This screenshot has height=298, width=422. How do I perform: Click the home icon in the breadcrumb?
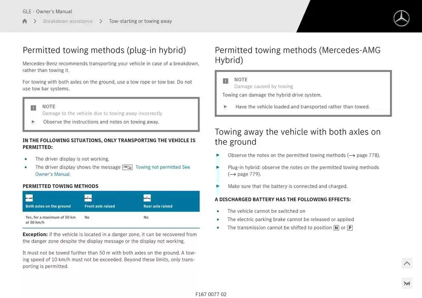(x=25, y=21)
